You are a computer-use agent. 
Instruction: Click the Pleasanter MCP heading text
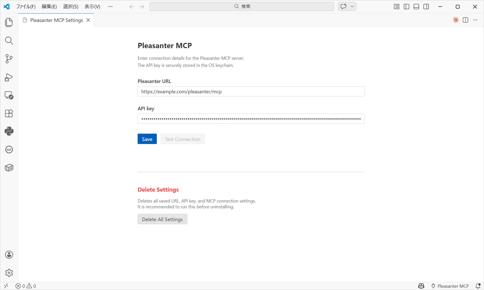tap(165, 46)
